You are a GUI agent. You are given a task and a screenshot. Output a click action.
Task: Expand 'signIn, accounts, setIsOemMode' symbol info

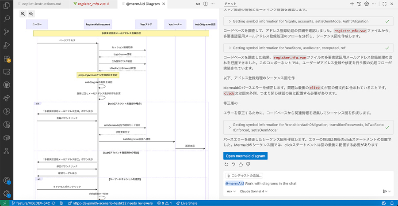coord(308,21)
